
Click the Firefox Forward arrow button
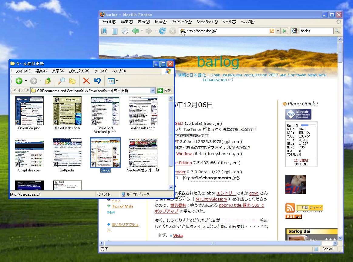tap(149, 31)
